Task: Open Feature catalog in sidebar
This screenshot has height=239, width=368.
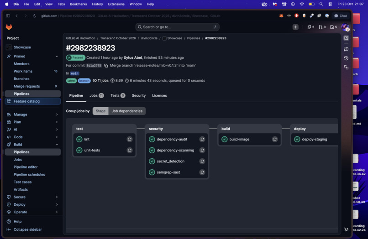Action: (x=32, y=101)
